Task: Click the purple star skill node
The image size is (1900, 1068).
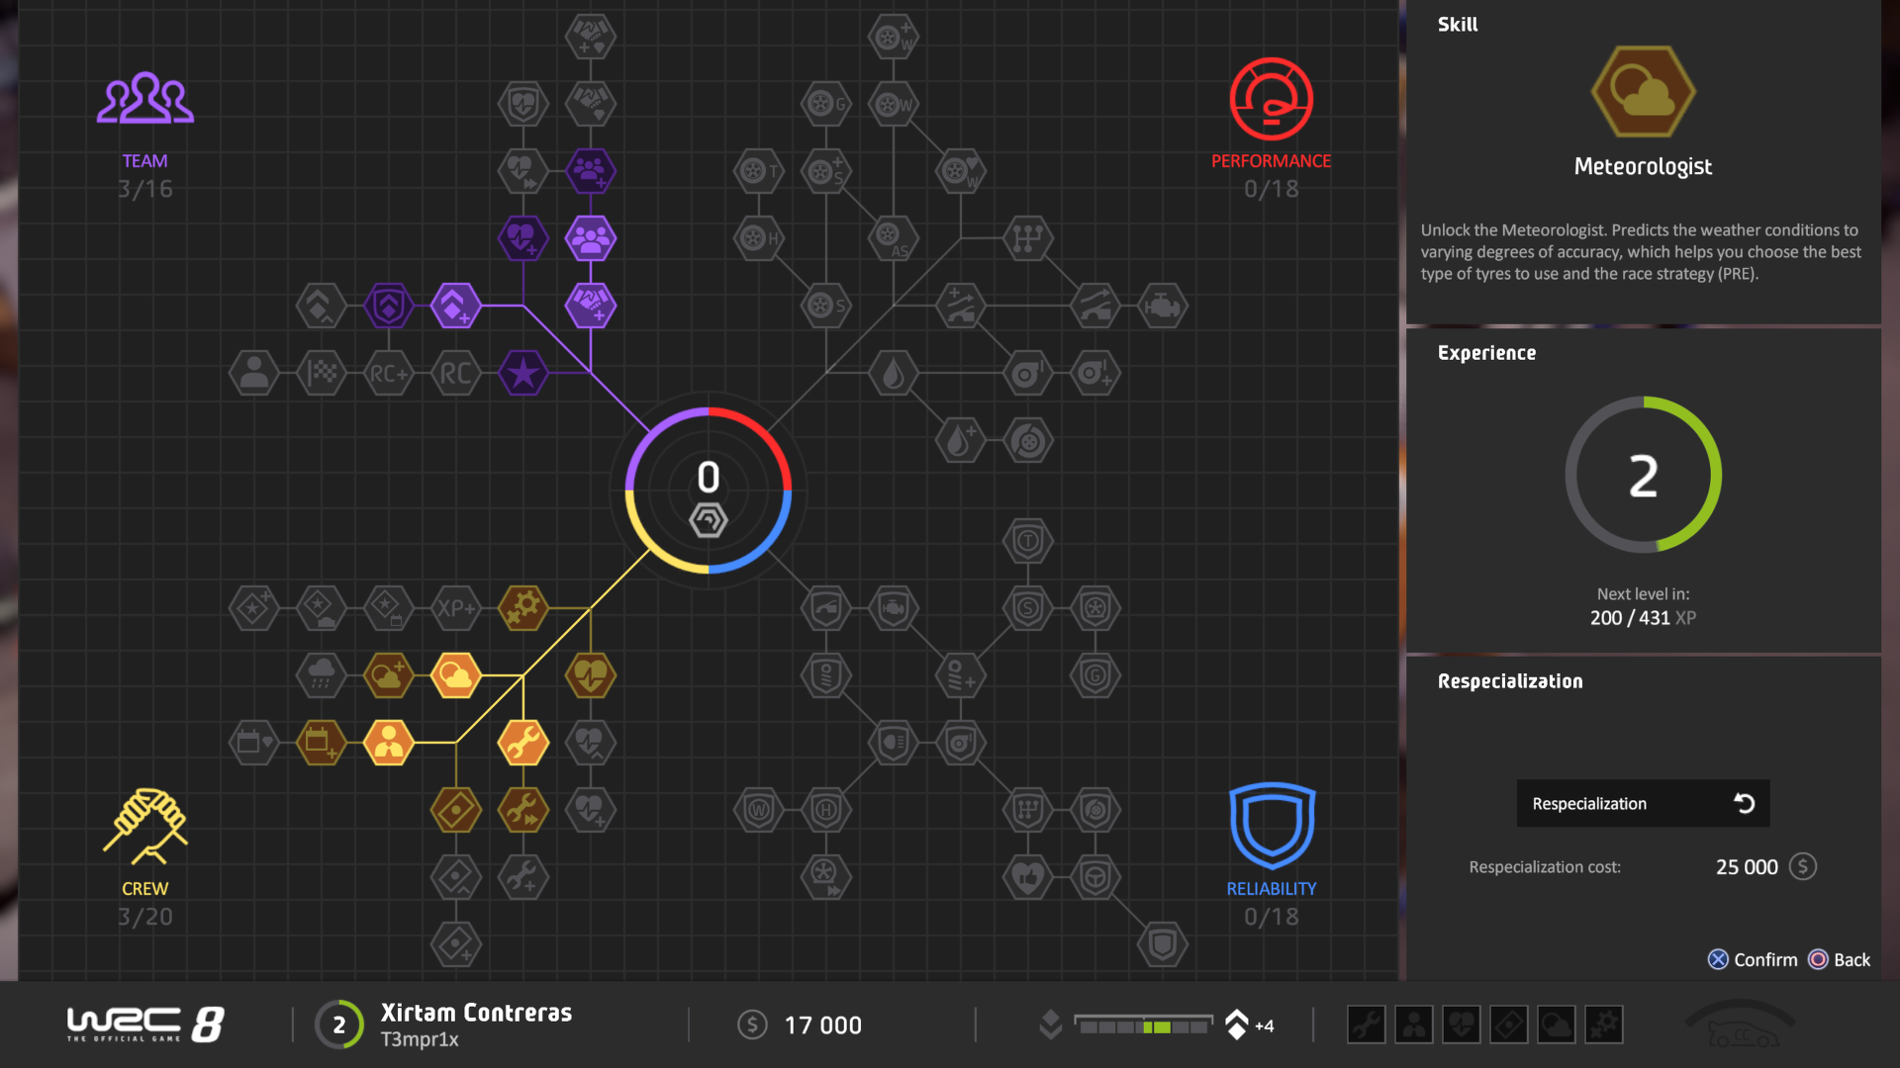Action: [x=523, y=374]
